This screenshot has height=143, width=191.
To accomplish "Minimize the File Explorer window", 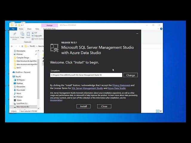I will (147, 25).
